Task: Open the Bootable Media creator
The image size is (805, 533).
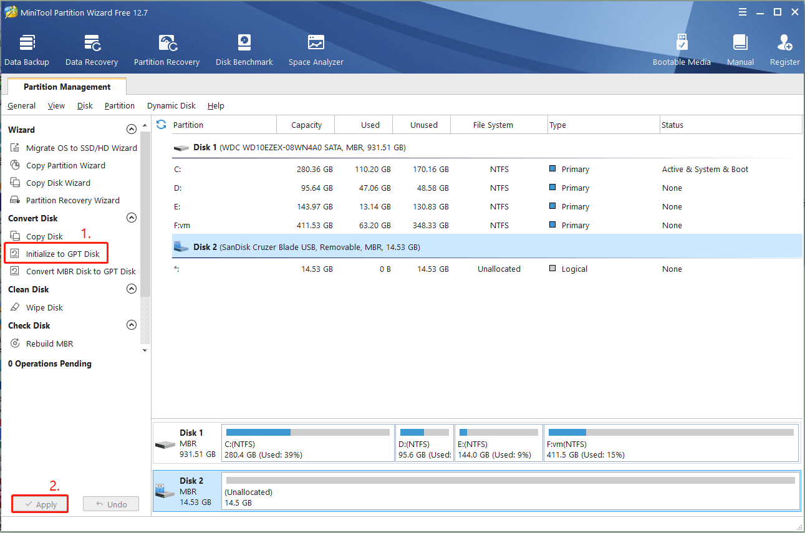Action: pos(682,49)
